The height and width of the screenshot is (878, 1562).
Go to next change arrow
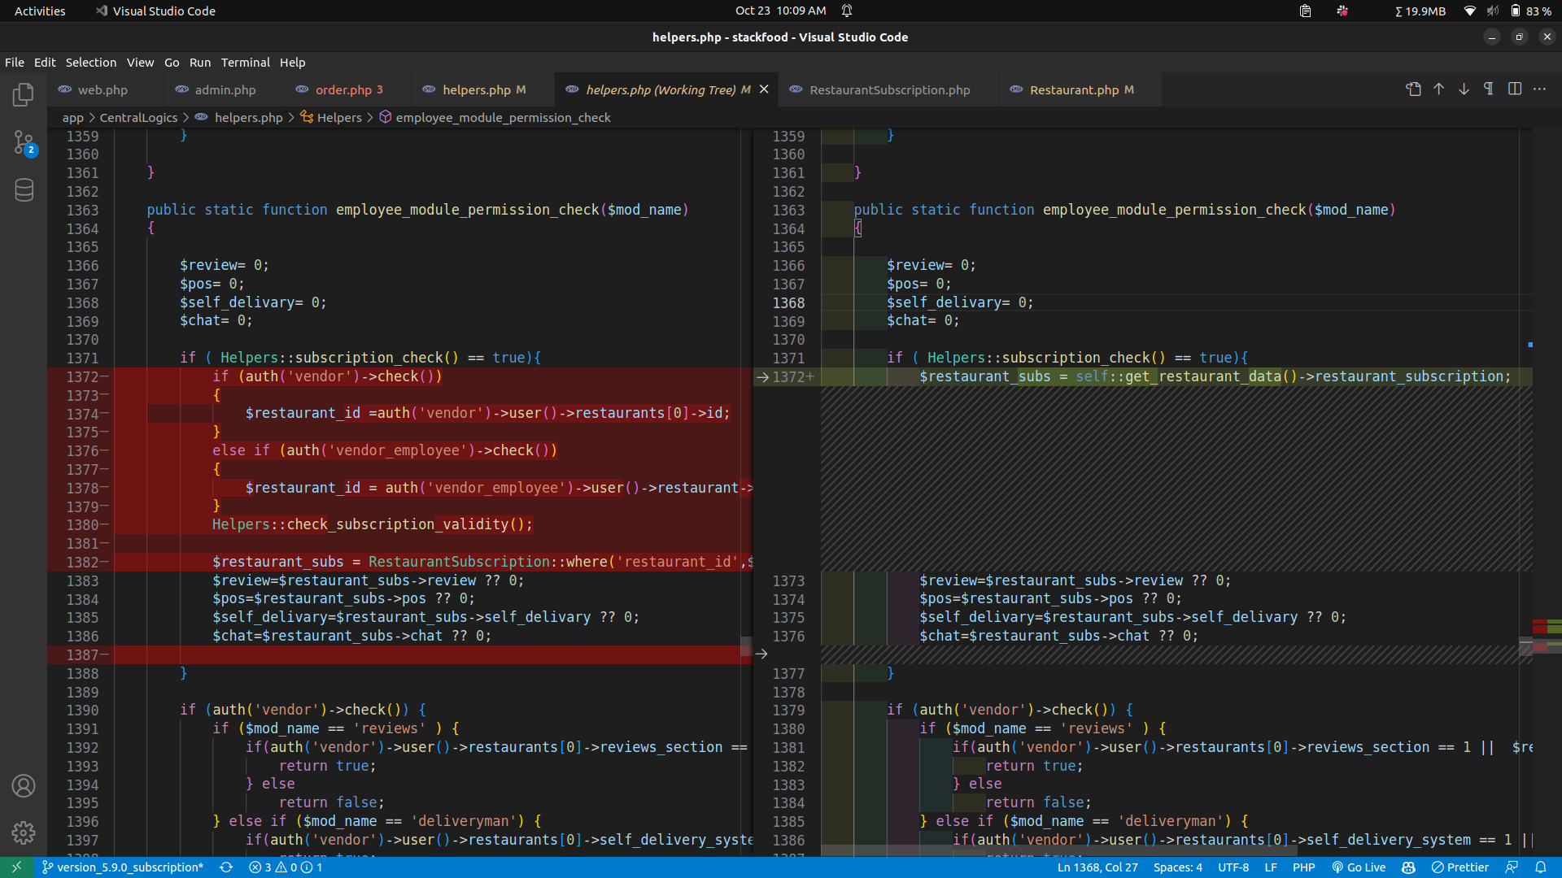pos(1464,89)
